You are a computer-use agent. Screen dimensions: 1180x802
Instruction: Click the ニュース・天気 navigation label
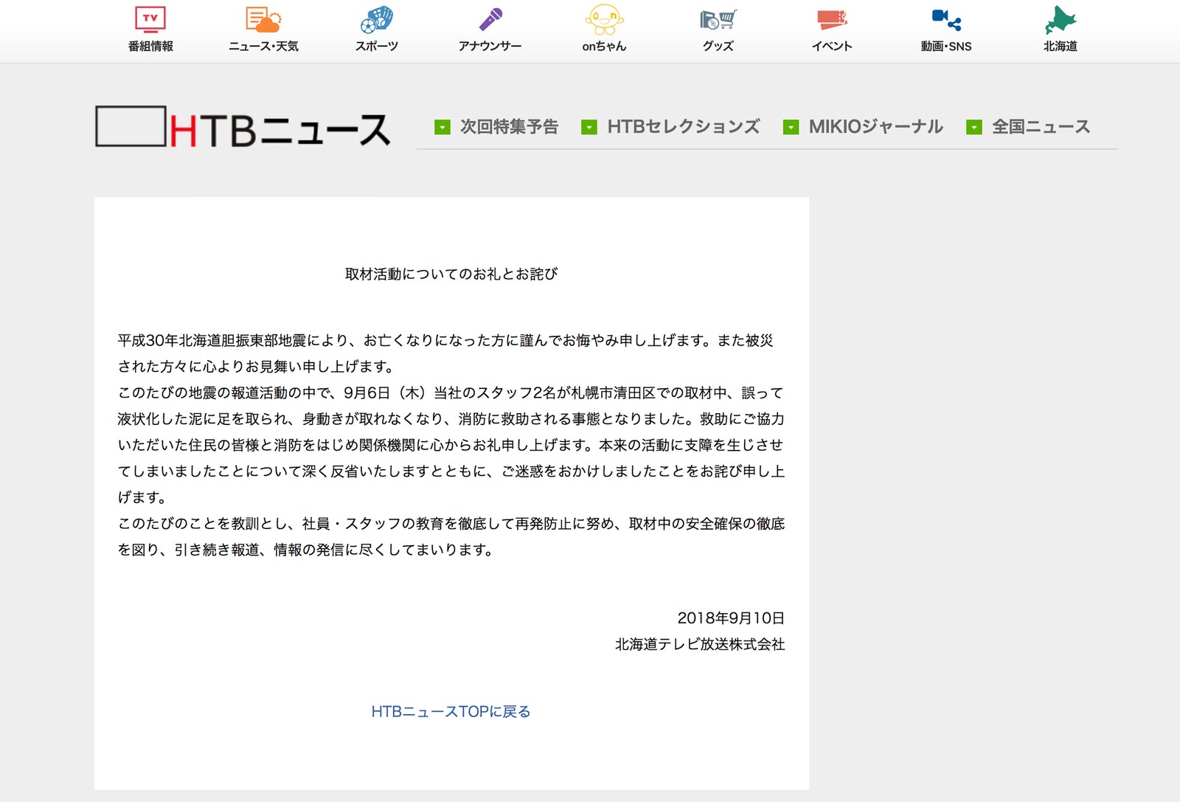(x=263, y=46)
